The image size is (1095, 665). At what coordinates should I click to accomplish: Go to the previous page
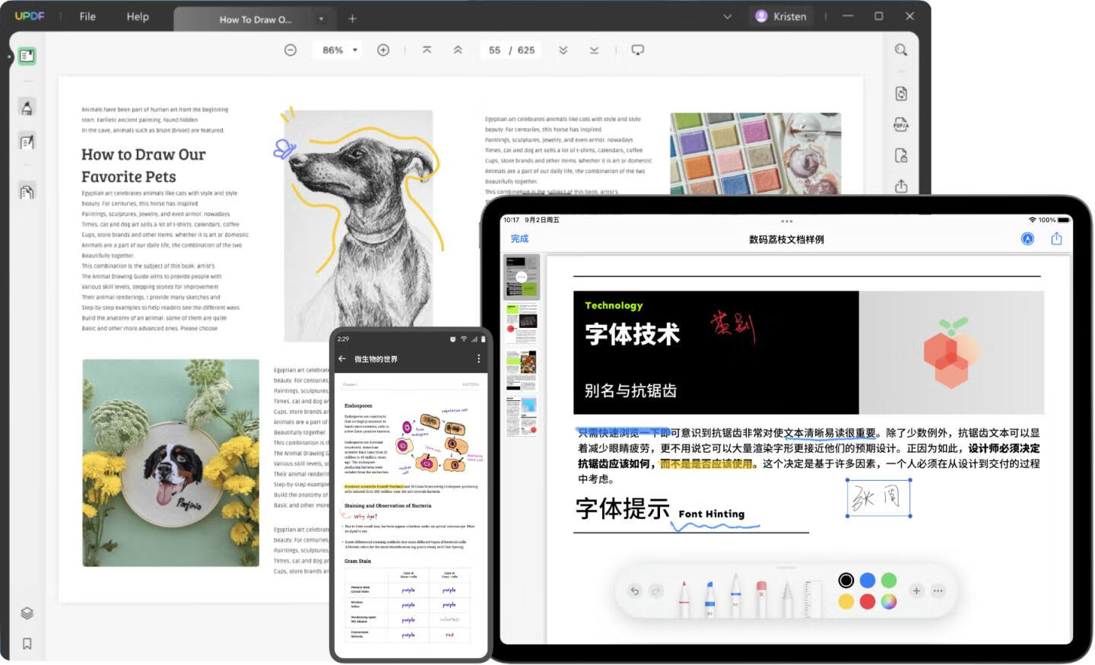(x=458, y=50)
